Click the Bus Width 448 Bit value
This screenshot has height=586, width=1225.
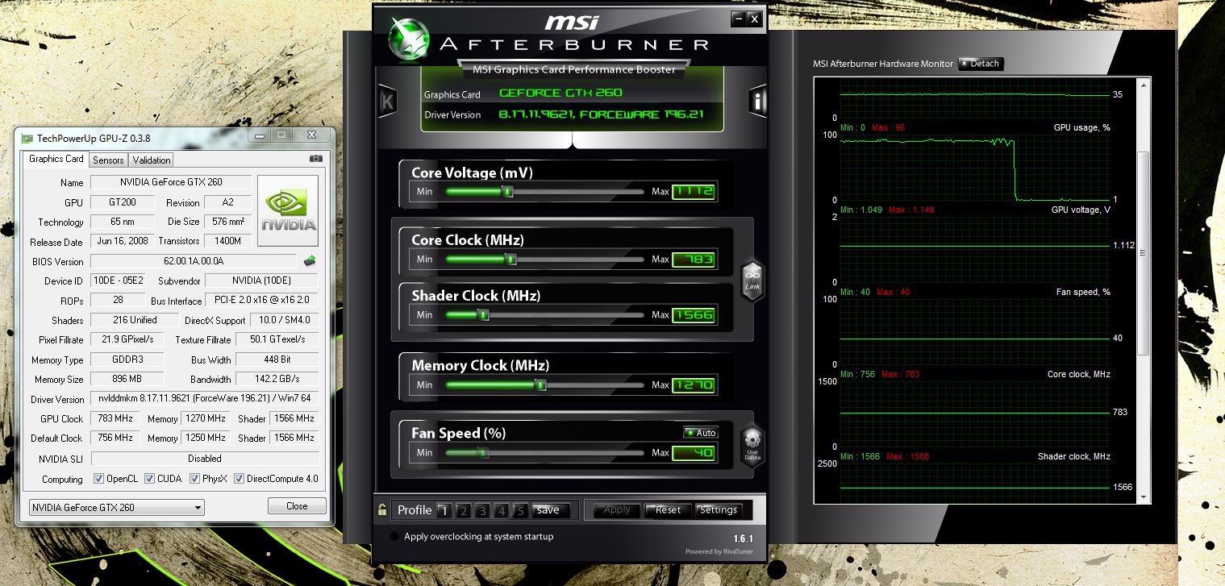pyautogui.click(x=277, y=359)
